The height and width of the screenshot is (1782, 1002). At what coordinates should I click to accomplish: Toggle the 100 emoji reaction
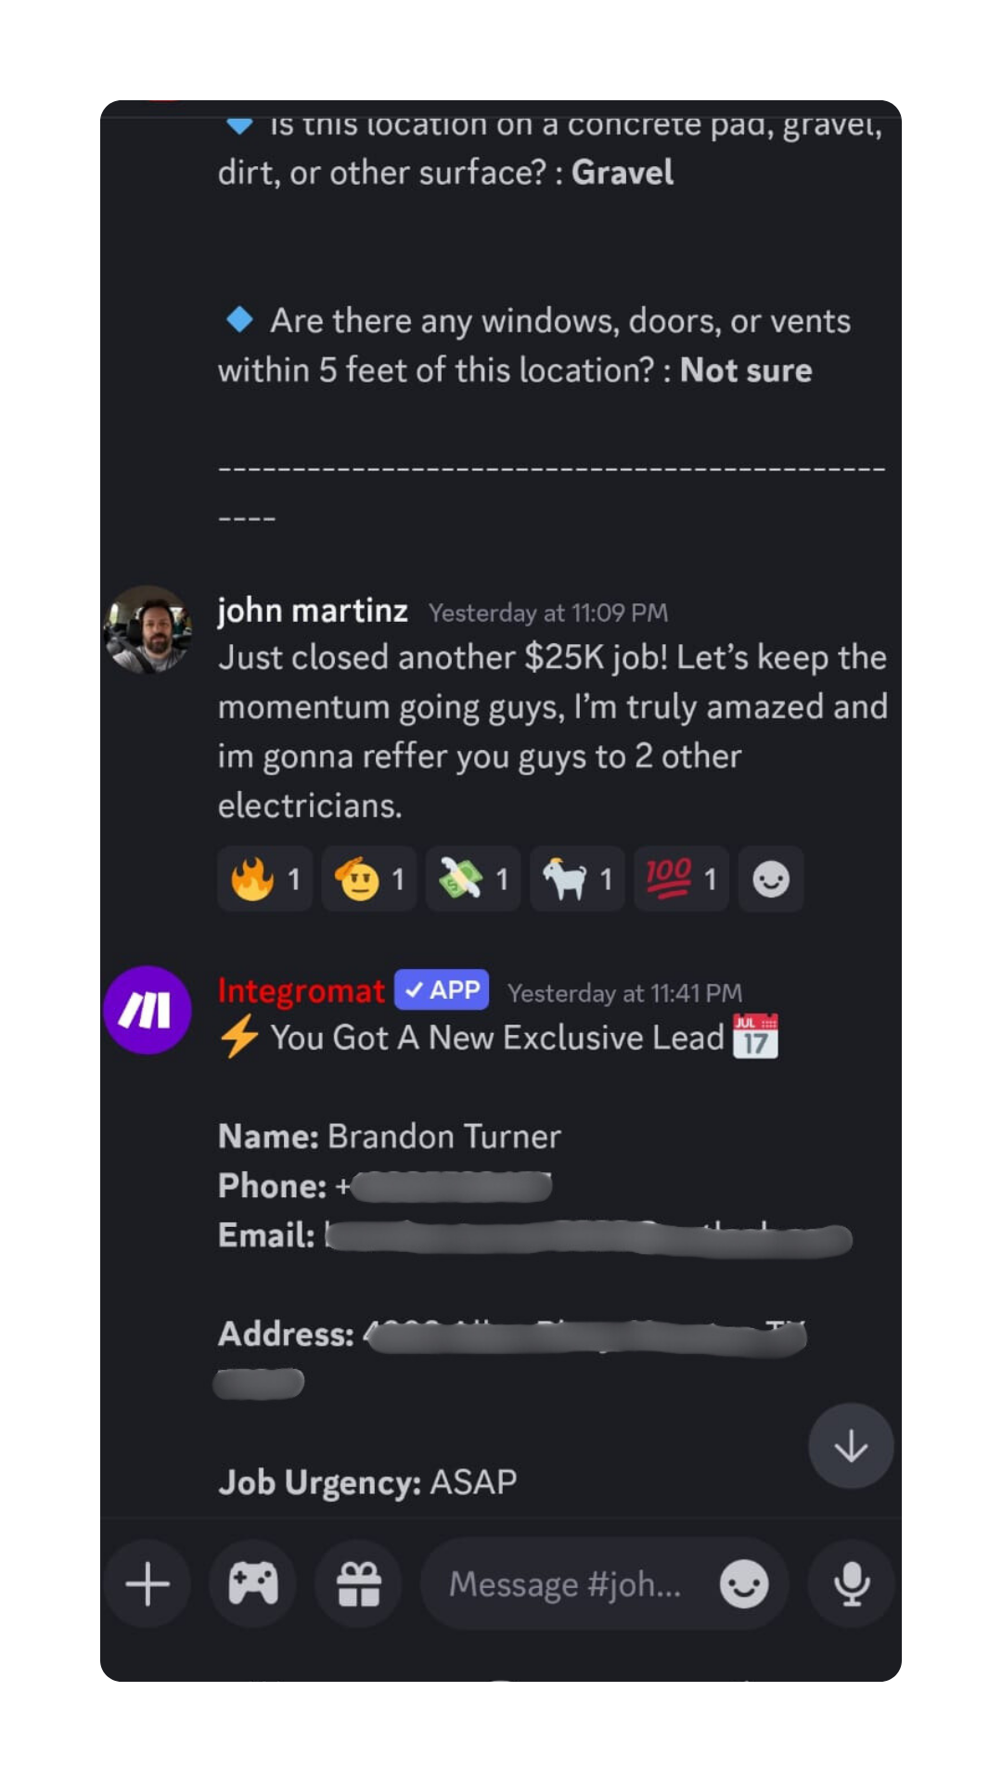pyautogui.click(x=681, y=879)
